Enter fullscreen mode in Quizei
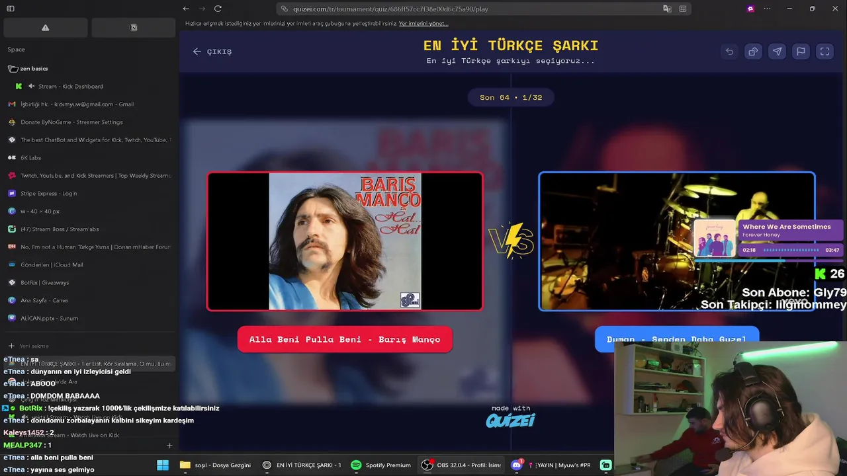The width and height of the screenshot is (847, 476). point(825,52)
